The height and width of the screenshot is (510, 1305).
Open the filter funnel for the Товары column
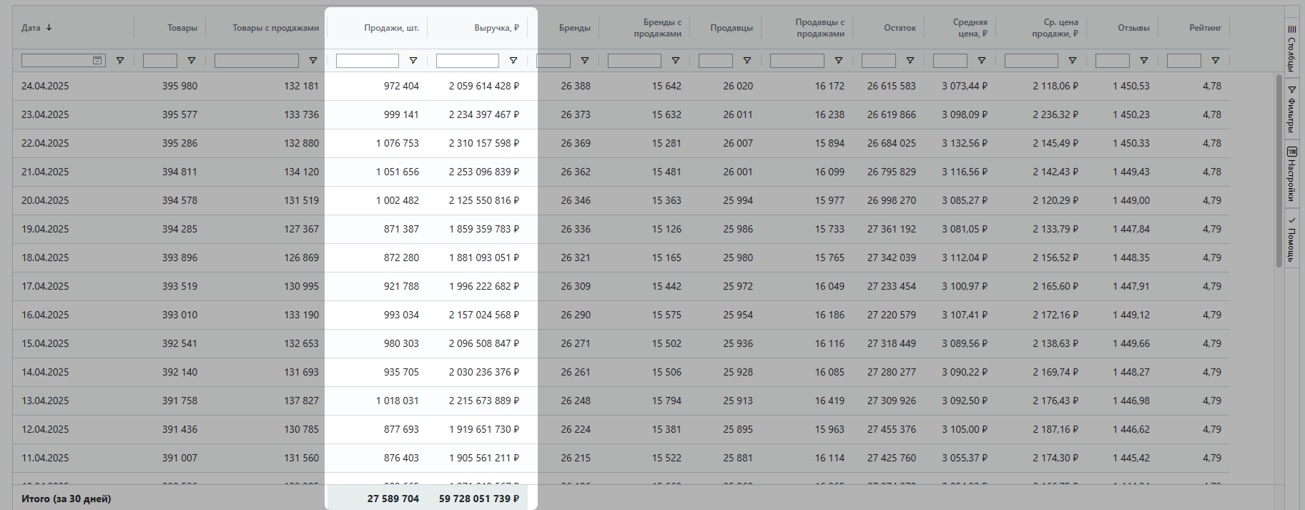click(192, 61)
